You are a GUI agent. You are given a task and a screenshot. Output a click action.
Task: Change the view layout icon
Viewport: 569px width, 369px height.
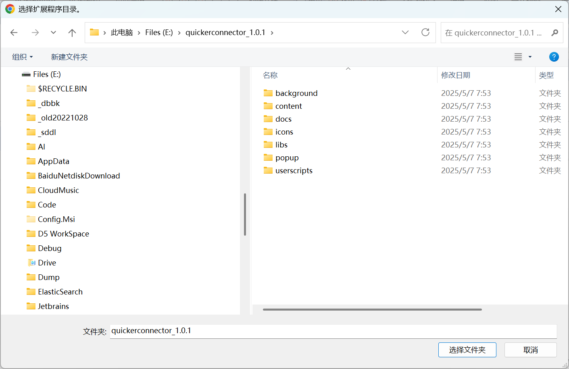[518, 57]
